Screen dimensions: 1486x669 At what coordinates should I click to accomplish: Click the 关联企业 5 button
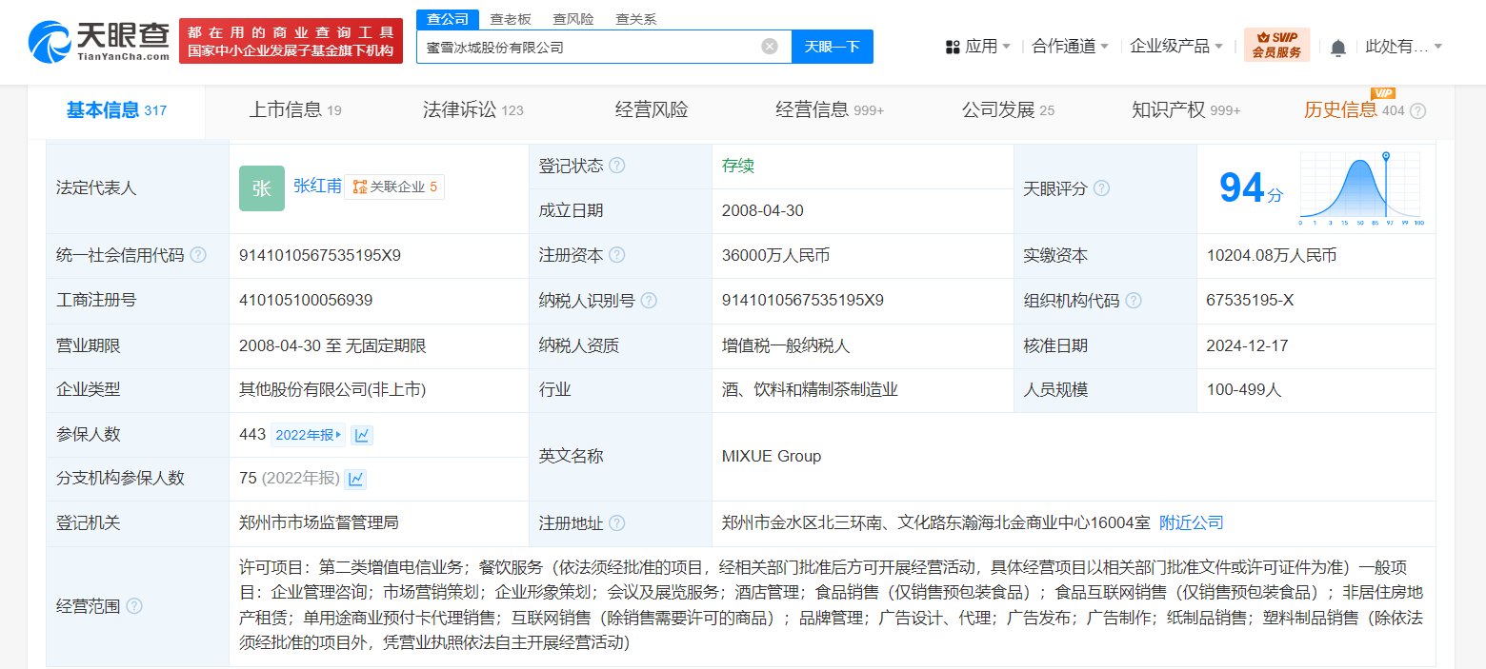(x=394, y=187)
